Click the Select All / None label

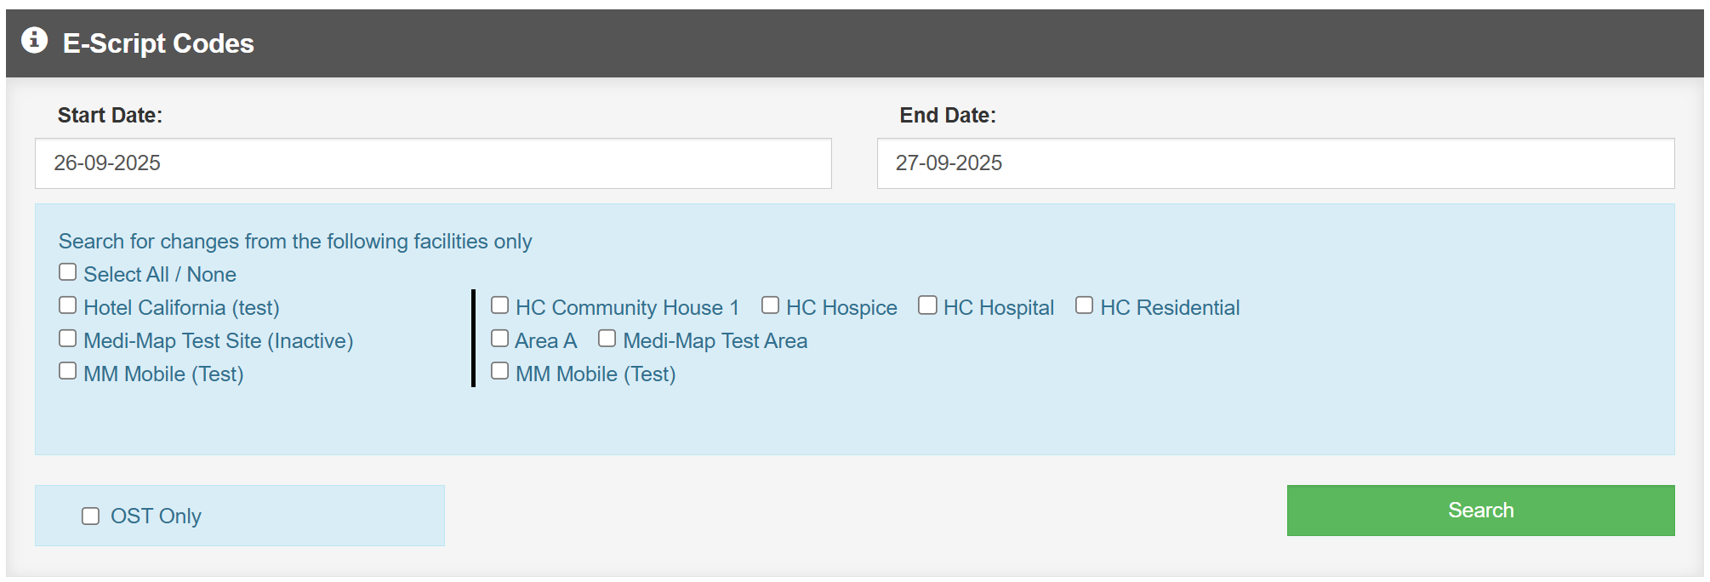(x=159, y=273)
